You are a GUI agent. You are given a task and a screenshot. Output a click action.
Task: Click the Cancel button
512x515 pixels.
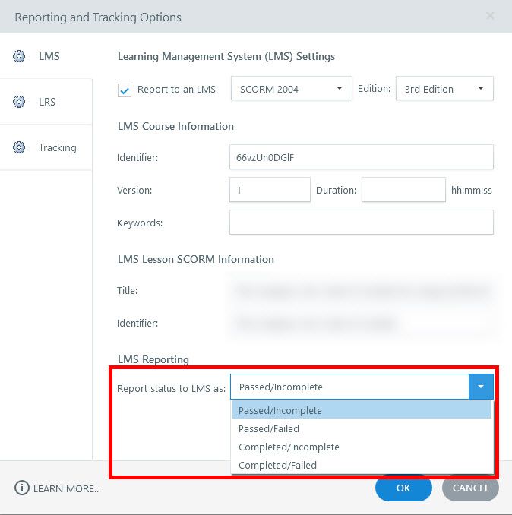click(470, 488)
